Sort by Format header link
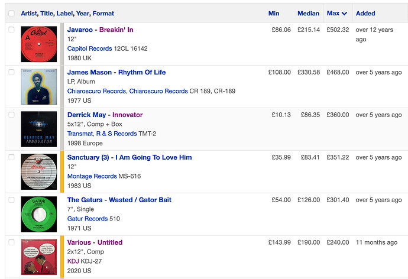The image size is (408, 279). pos(103,13)
